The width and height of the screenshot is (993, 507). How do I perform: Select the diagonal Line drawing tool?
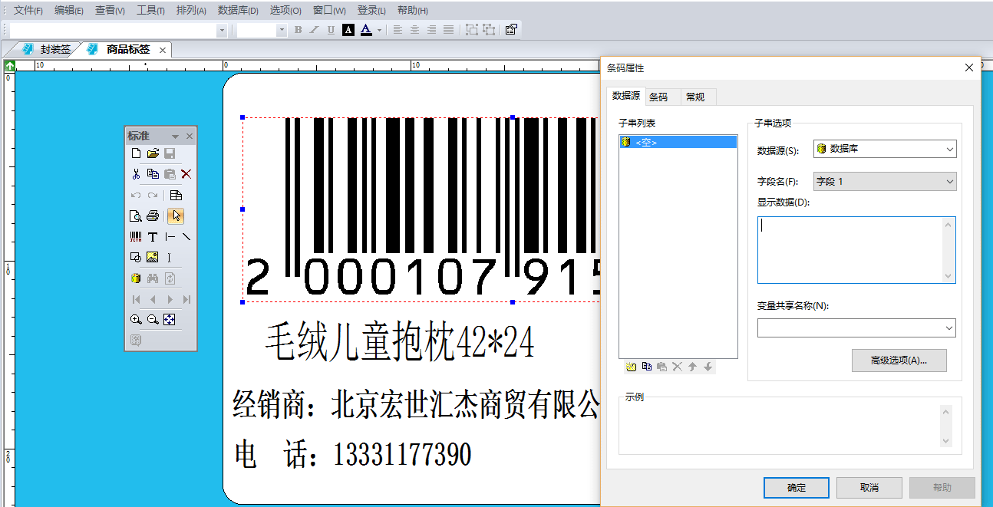tap(186, 237)
